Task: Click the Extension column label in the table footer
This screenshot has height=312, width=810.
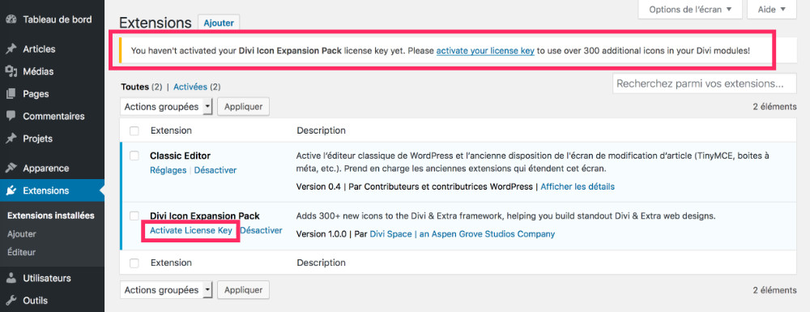Action: click(171, 263)
